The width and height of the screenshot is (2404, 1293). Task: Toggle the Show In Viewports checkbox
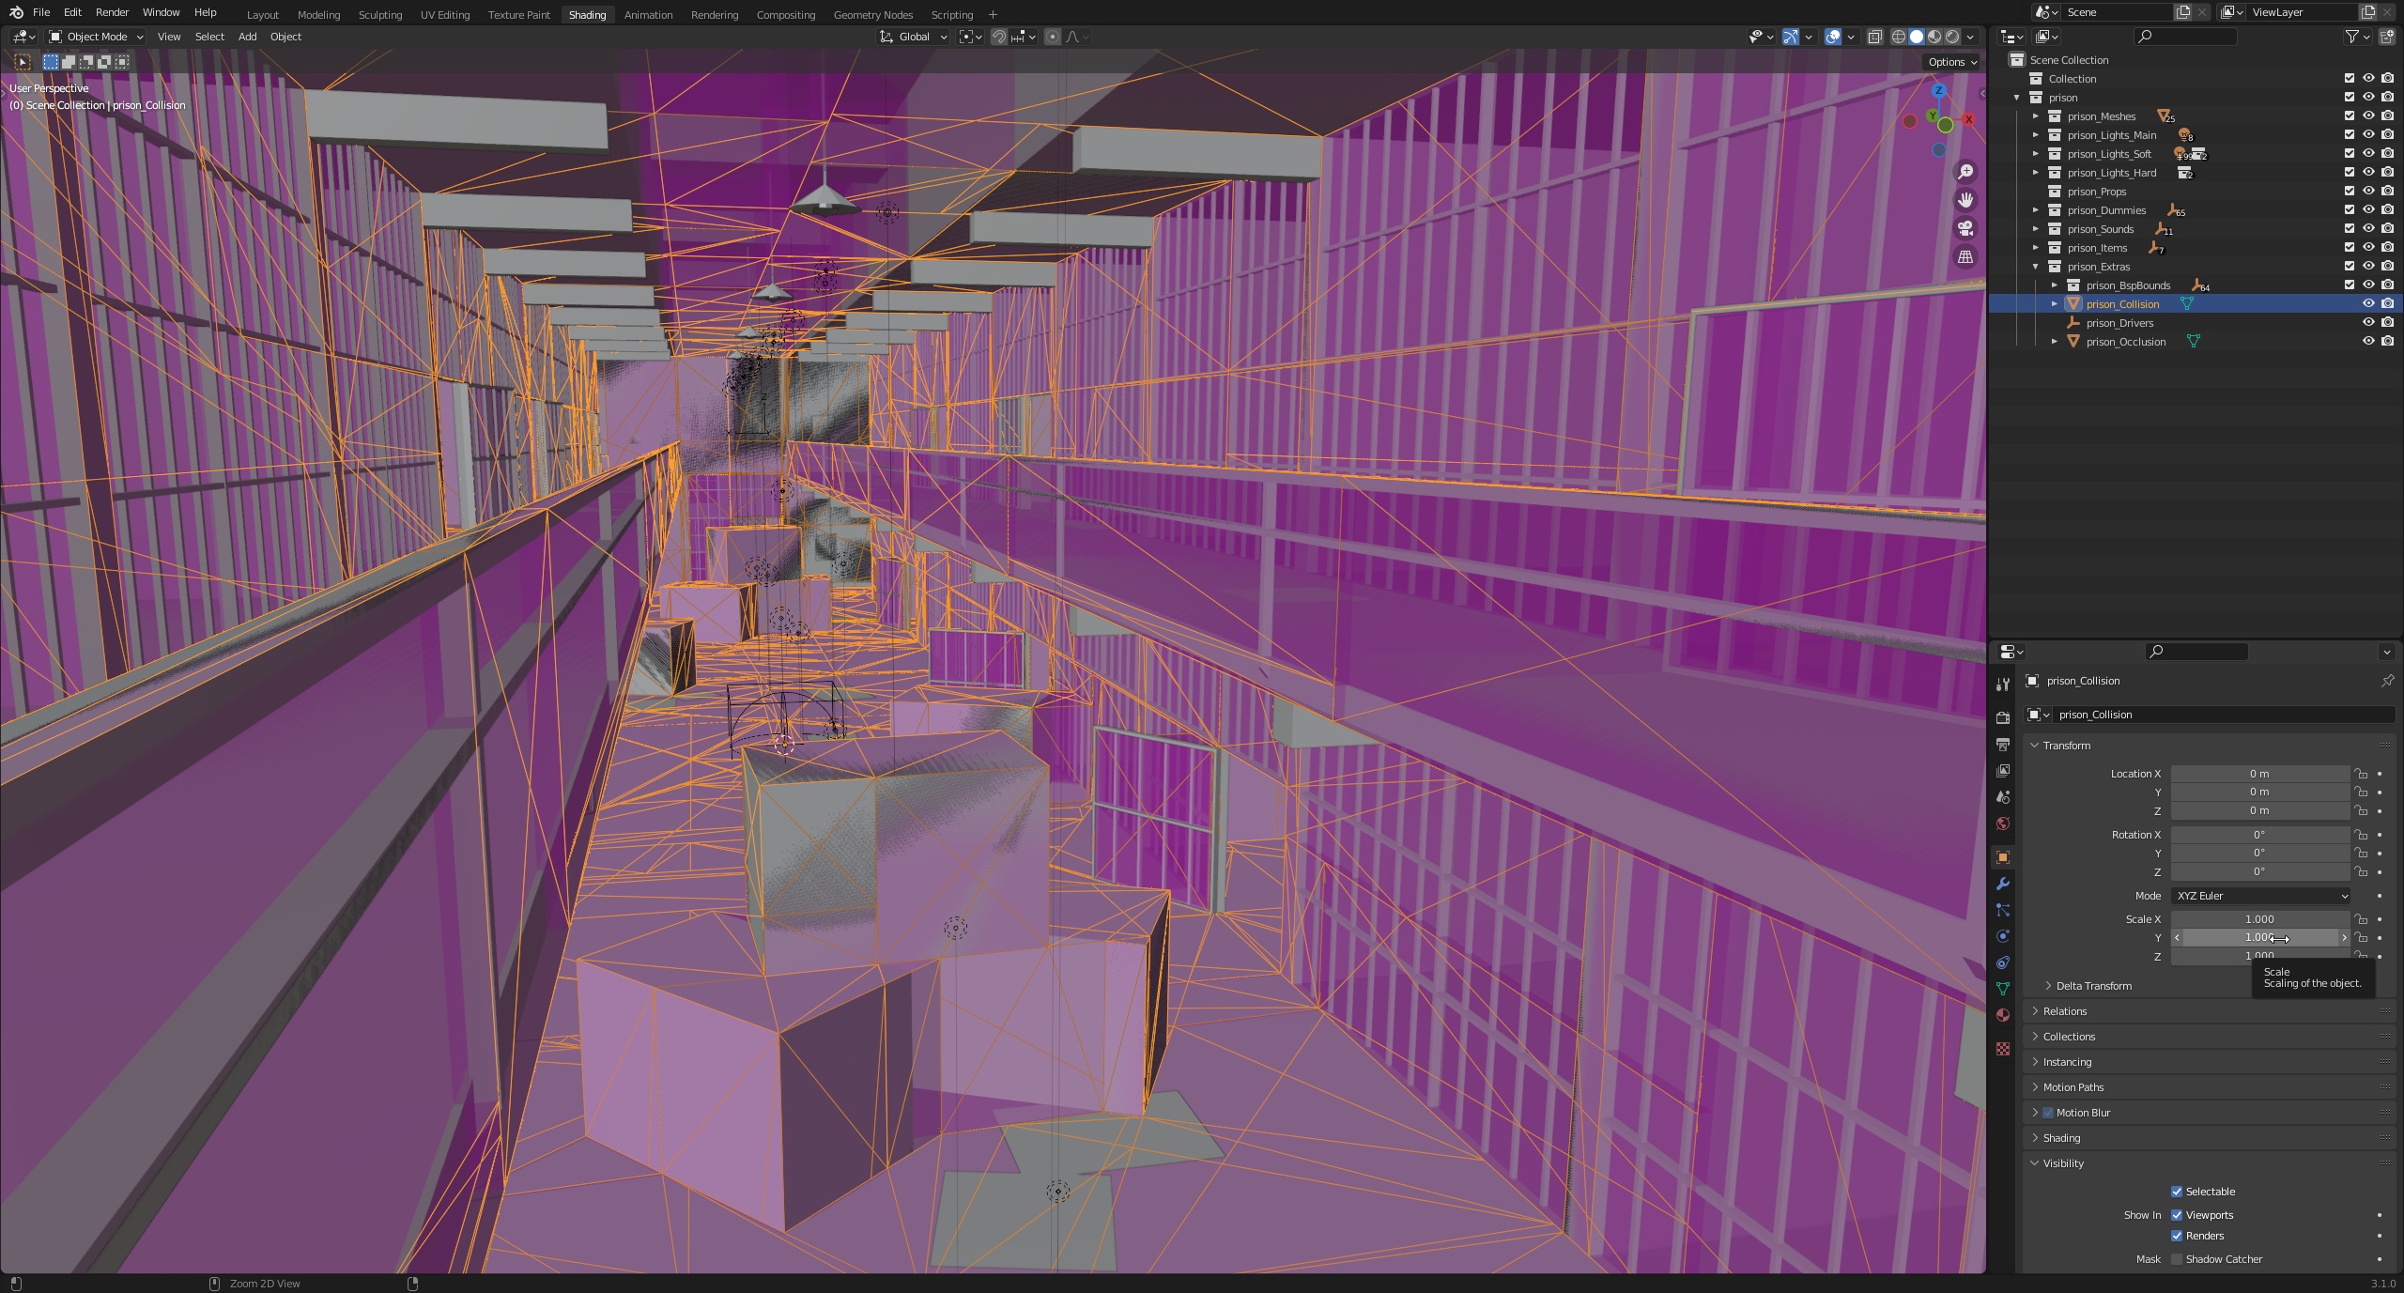coord(2177,1215)
